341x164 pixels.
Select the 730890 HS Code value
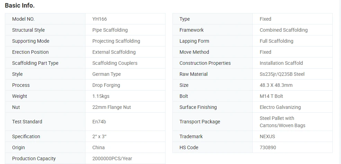click(268, 148)
